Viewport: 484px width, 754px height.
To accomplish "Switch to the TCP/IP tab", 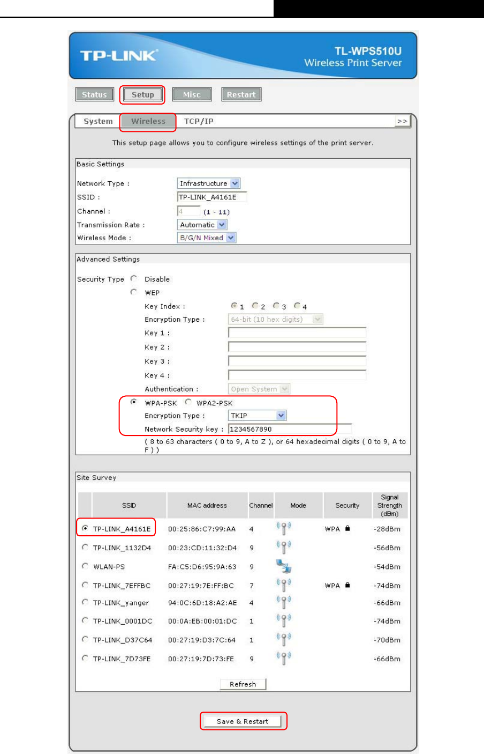I will tap(199, 121).
